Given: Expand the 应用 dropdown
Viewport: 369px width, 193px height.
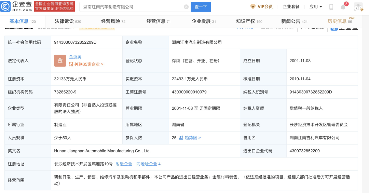Looking at the screenshot, I should pos(316,6).
